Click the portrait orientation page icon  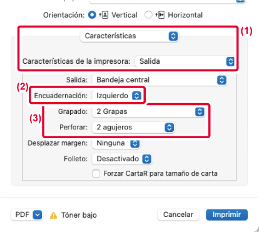click(103, 15)
